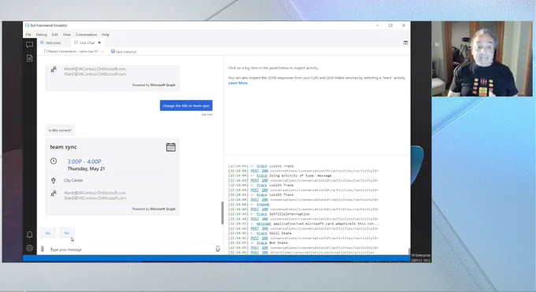
Task: Open the Debug menu
Action: coord(41,35)
